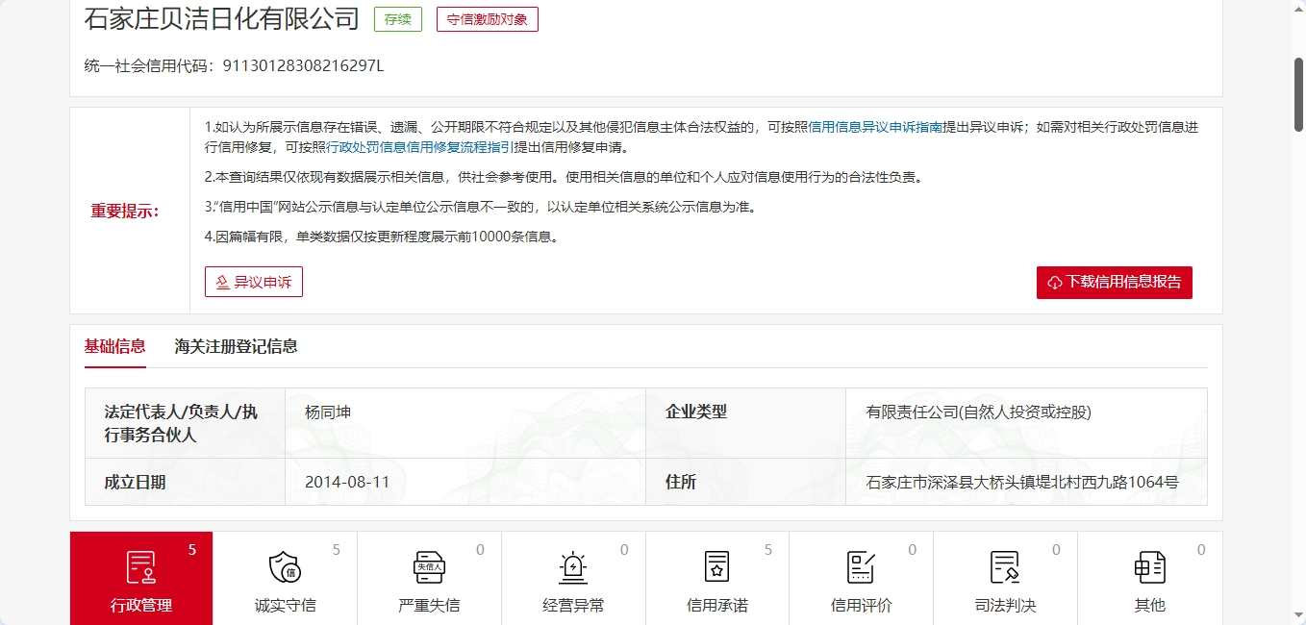Select the 诚实守信 shield icon
This screenshot has height=625, width=1306.
[x=285, y=567]
